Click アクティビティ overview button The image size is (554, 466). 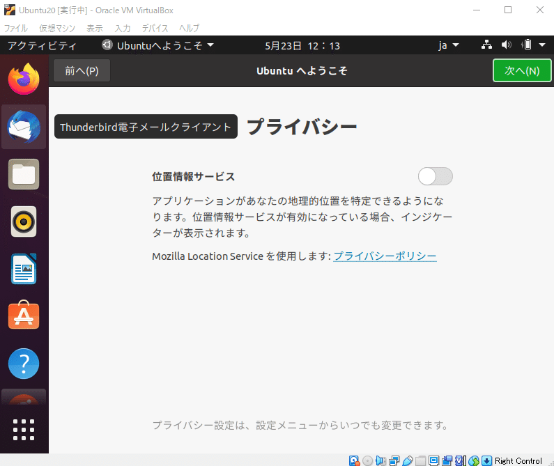coord(42,45)
